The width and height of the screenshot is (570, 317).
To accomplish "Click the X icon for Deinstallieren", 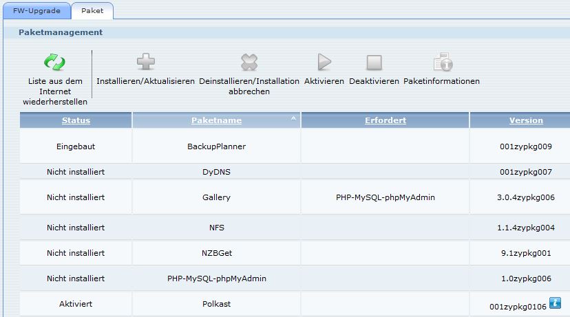I will pyautogui.click(x=249, y=62).
